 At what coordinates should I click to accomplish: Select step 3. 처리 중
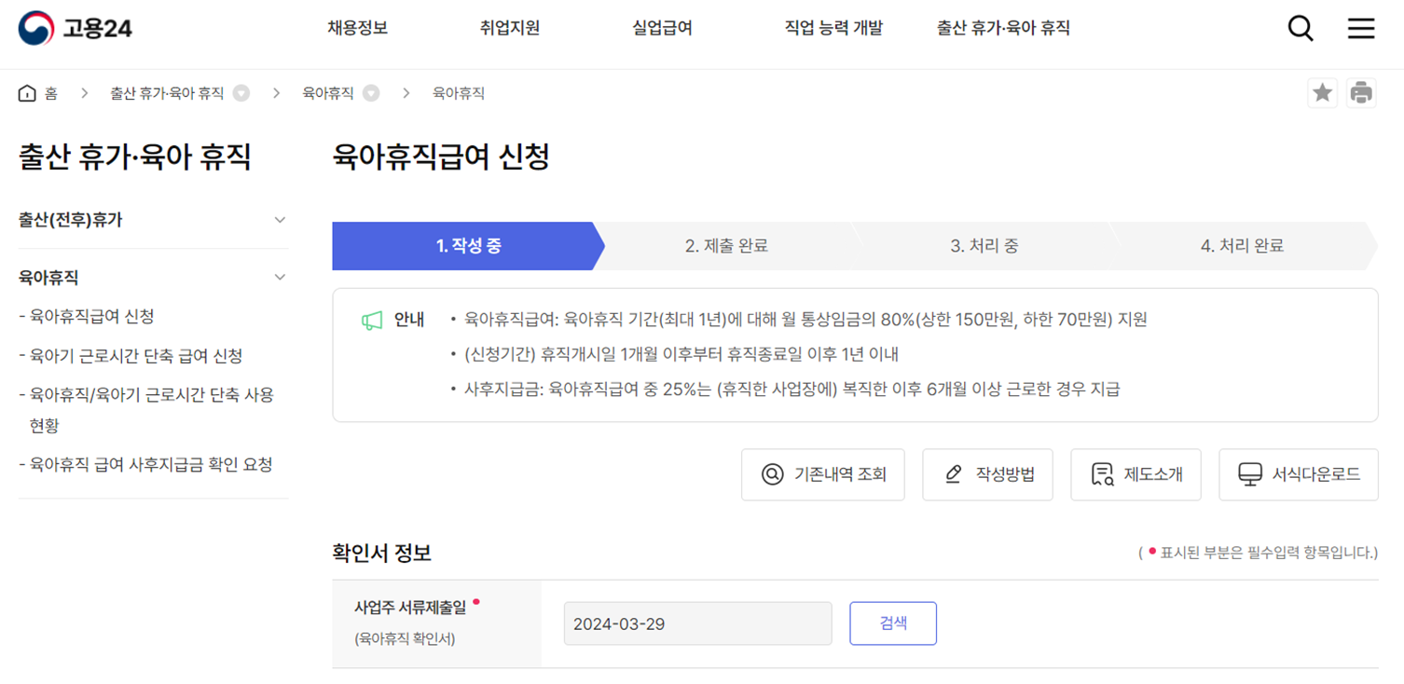(984, 246)
